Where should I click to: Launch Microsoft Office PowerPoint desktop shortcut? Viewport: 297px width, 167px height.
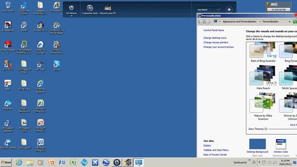(40, 126)
